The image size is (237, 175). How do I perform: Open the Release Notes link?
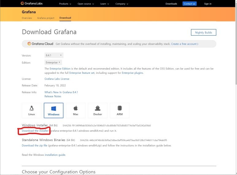pos(53,96)
